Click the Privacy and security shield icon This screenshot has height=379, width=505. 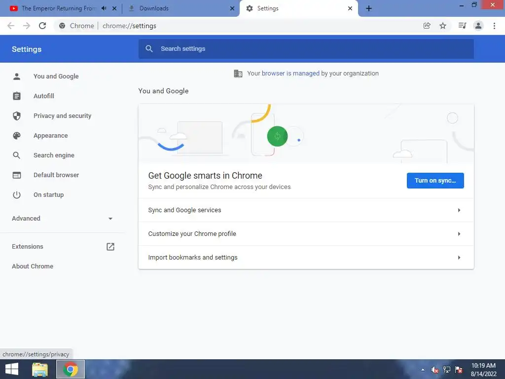click(17, 115)
